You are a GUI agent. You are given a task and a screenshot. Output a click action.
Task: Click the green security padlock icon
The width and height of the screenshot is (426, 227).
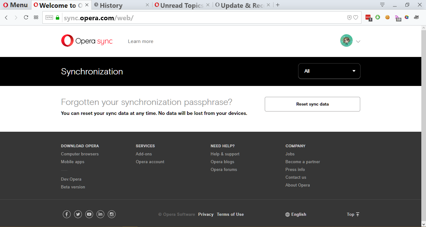point(57,17)
